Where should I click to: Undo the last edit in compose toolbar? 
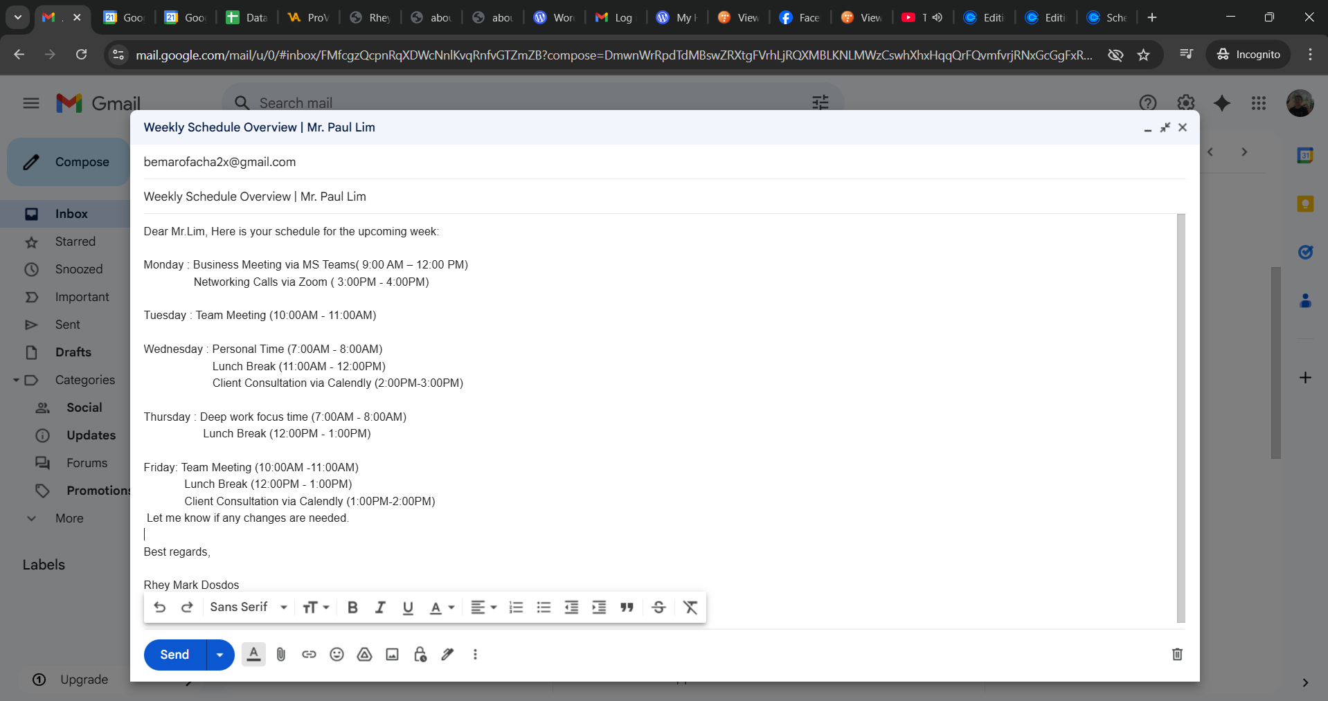[x=160, y=607]
